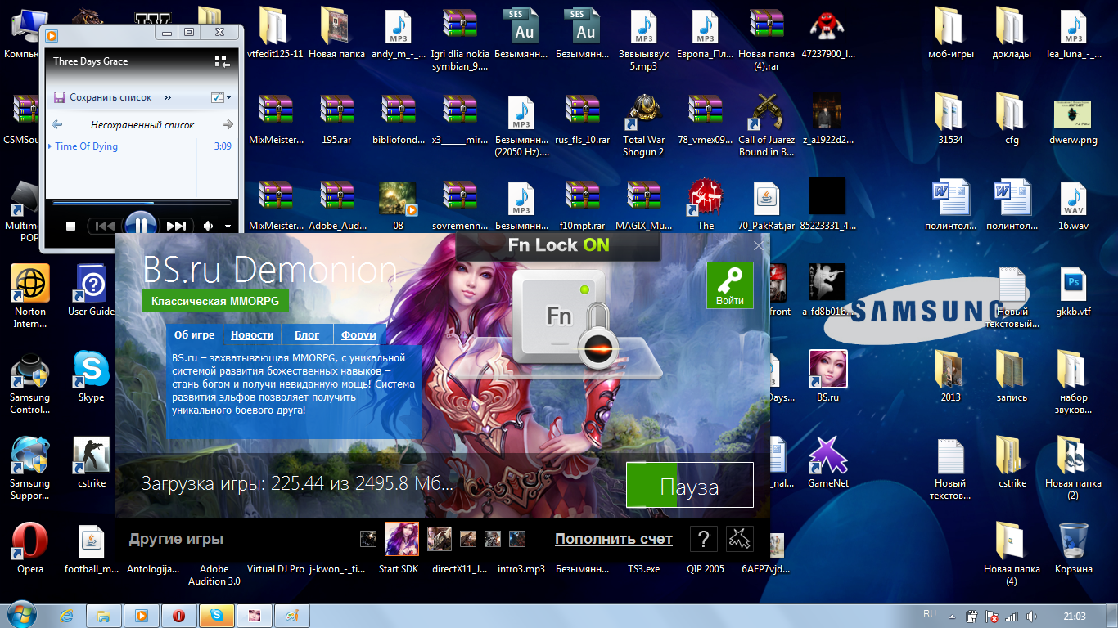Open the Skype desktop shortcut

click(x=91, y=376)
